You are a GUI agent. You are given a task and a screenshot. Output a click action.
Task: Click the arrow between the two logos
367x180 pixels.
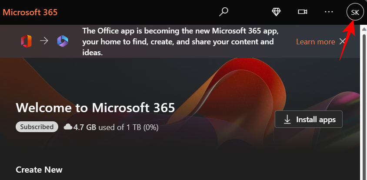44,42
